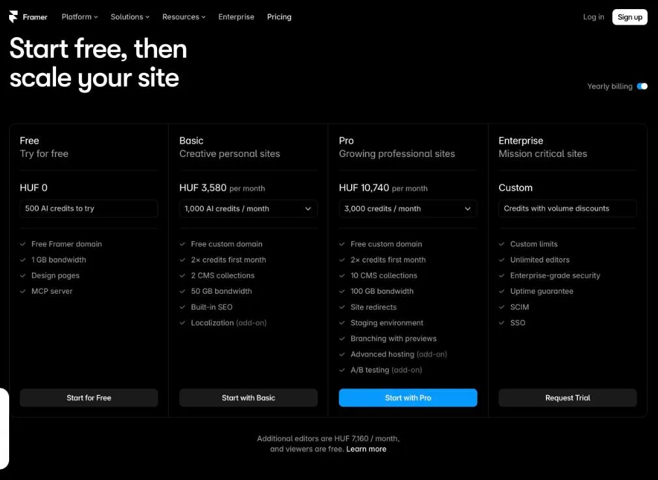
Task: Click the checkmark beside 100 GB bandwidth
Action: point(342,291)
